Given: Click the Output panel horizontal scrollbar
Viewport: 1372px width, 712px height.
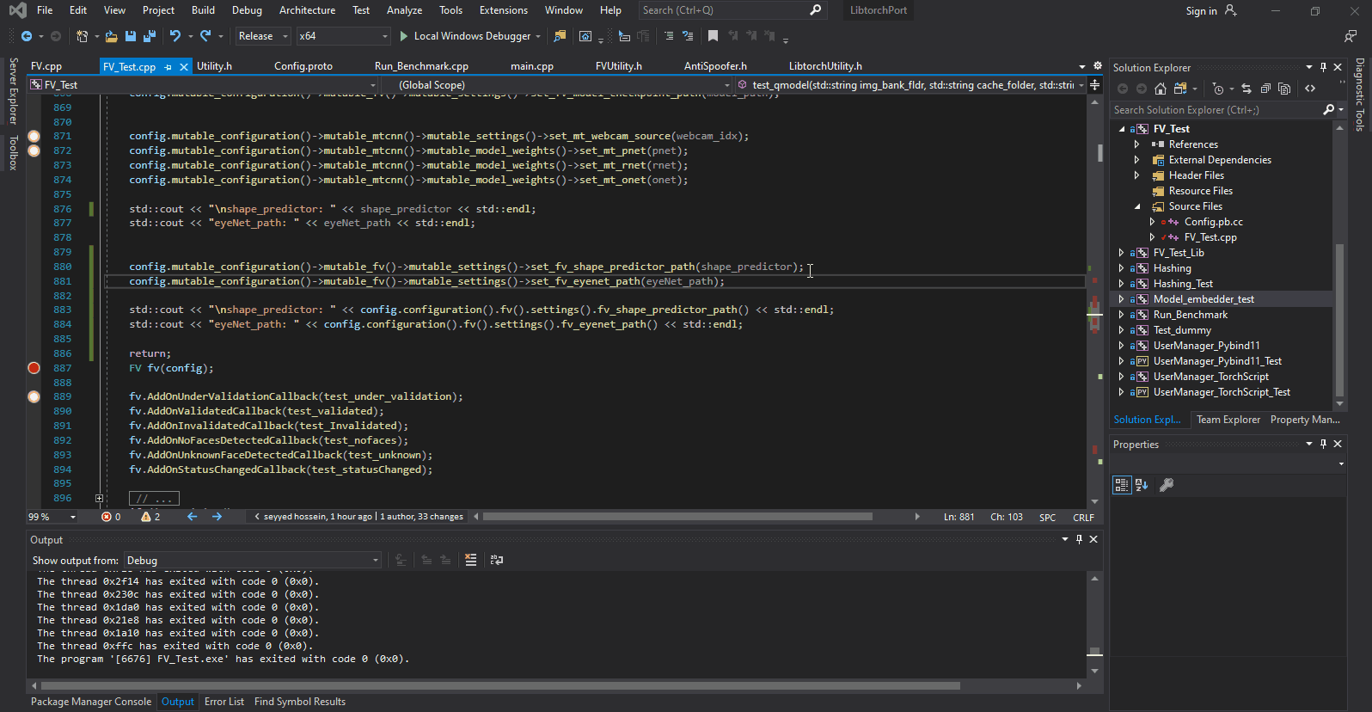Looking at the screenshot, I should (x=500, y=686).
